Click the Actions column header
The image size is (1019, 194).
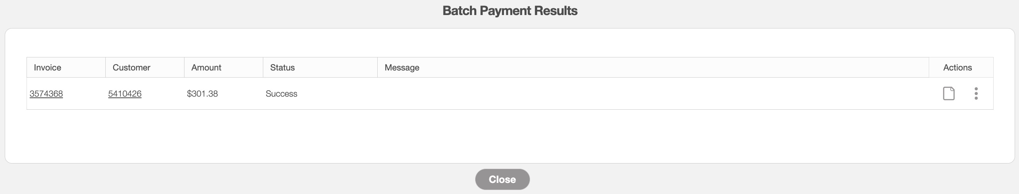(957, 68)
